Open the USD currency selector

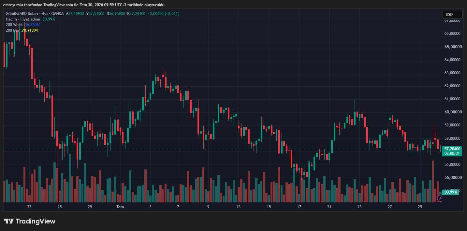tap(452, 14)
